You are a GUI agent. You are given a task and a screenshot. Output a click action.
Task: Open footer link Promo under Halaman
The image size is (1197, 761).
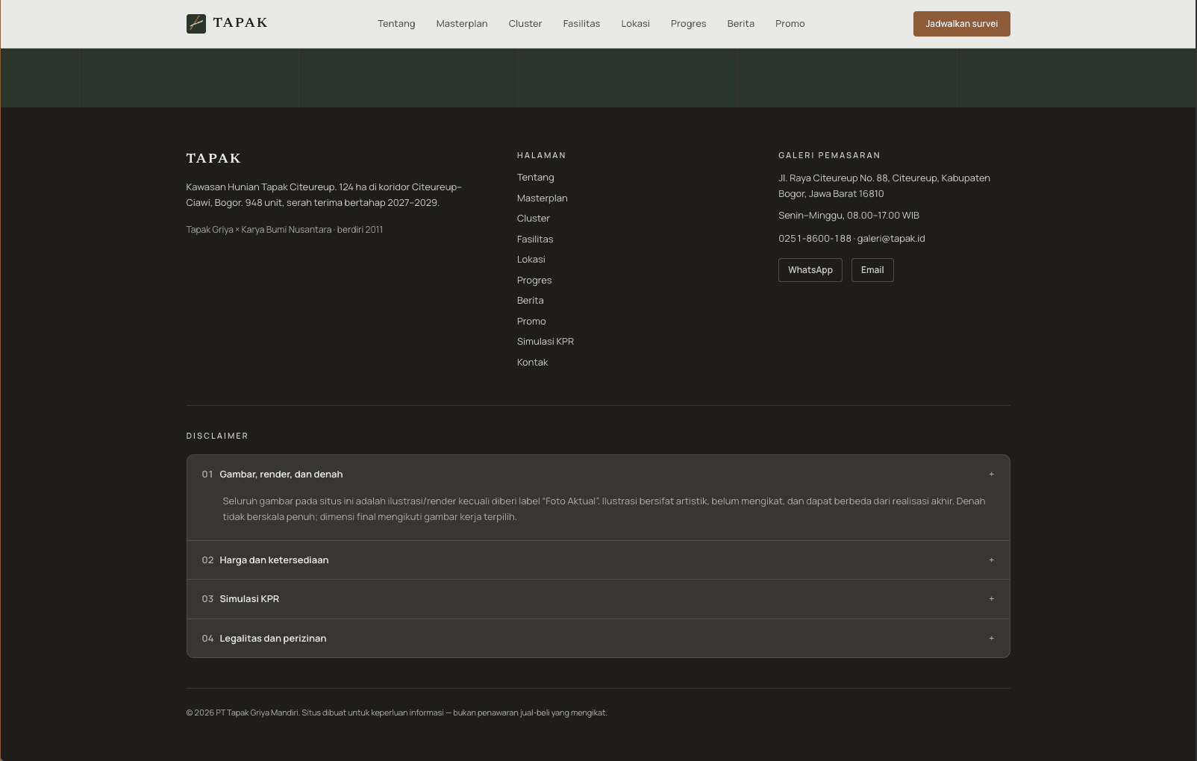pyautogui.click(x=531, y=322)
